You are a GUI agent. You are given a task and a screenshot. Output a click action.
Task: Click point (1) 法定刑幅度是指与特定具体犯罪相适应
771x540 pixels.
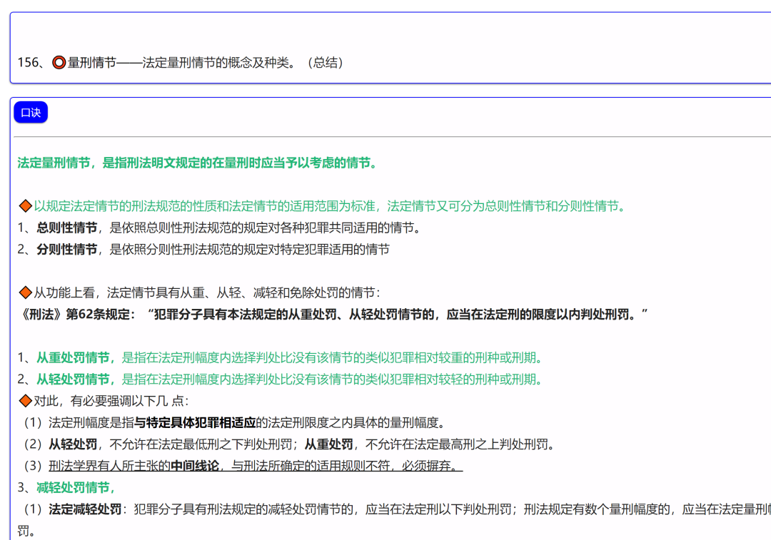pos(233,422)
